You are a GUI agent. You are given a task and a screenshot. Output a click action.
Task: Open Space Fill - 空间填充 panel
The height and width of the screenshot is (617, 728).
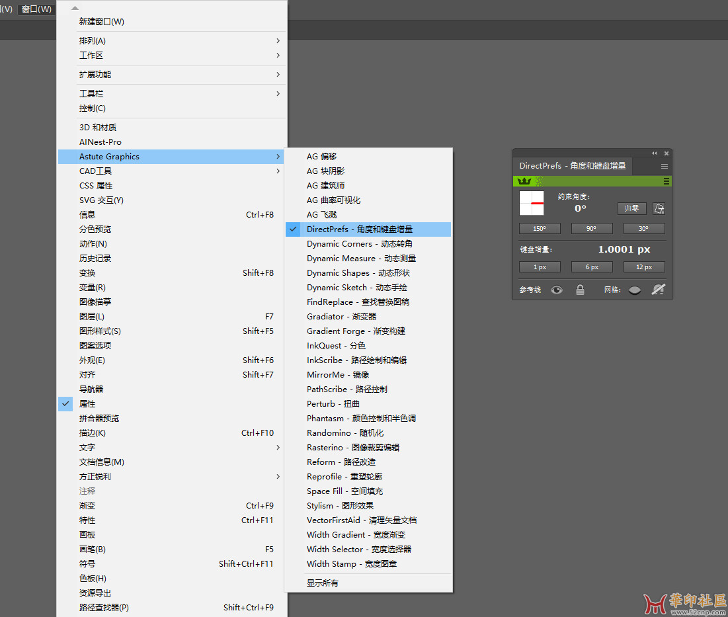click(368, 491)
